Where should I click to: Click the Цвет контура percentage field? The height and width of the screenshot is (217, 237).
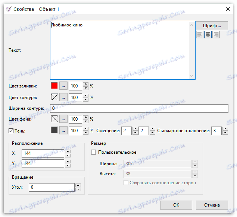tap(75, 98)
